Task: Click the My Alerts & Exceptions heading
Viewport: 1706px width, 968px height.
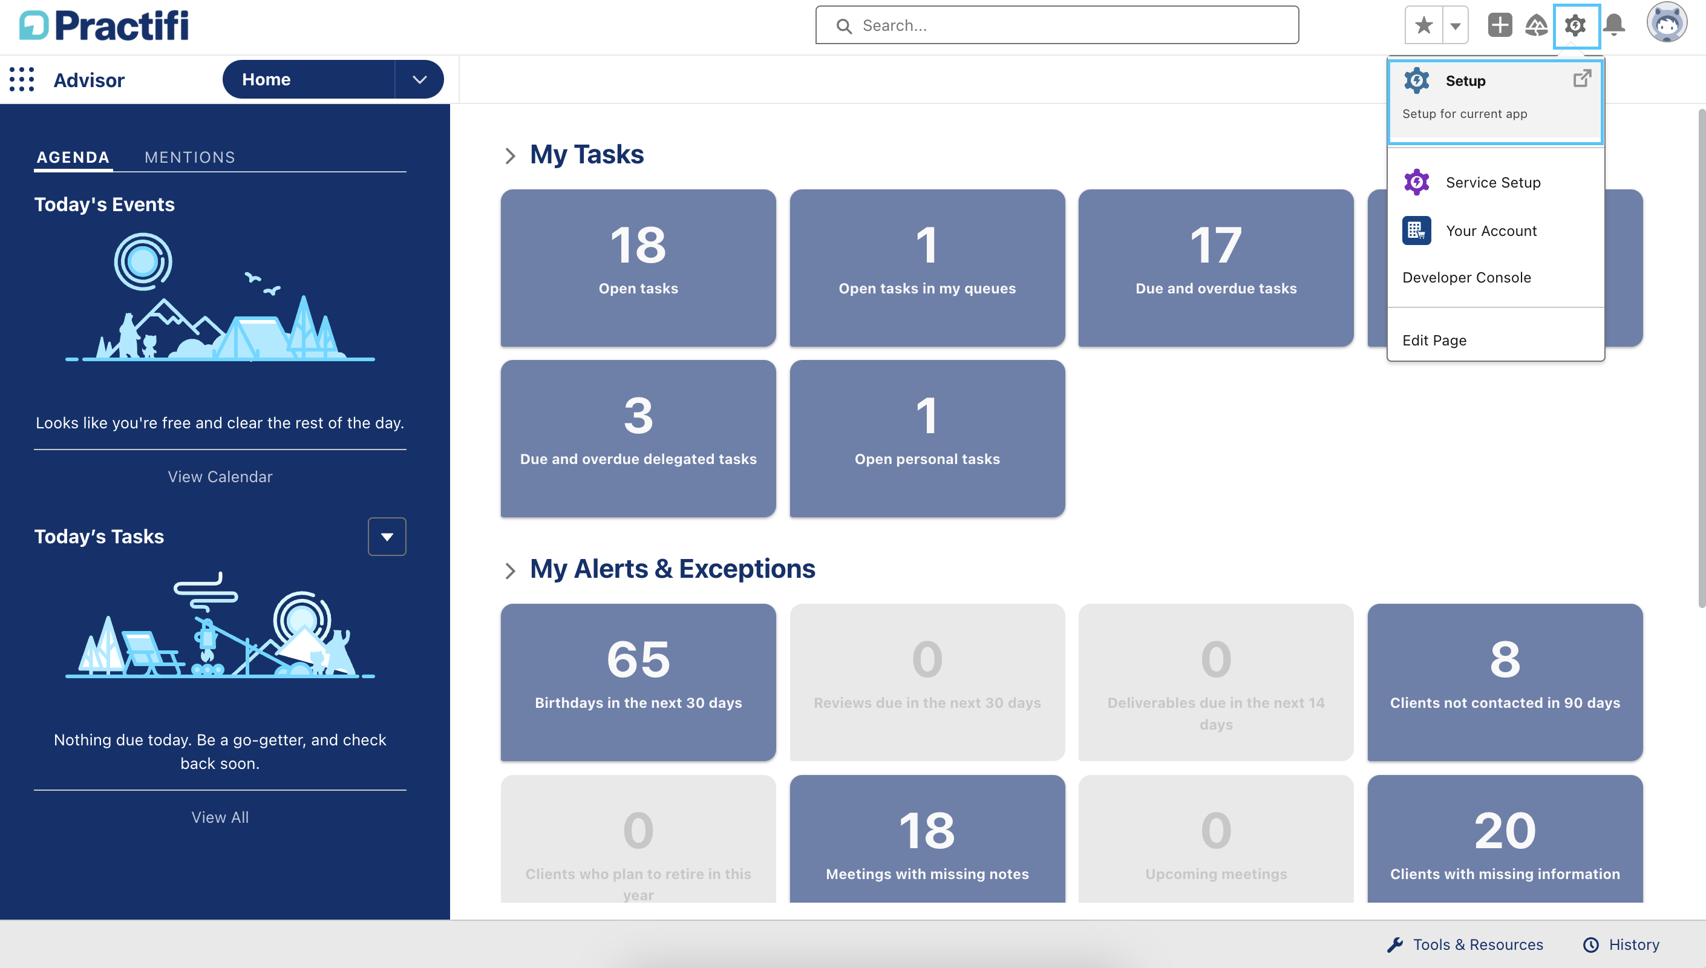Action: pos(672,569)
